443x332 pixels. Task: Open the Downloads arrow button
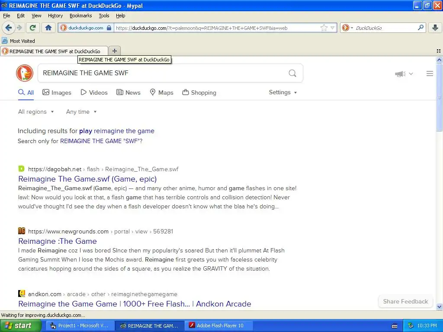pyautogui.click(x=435, y=28)
